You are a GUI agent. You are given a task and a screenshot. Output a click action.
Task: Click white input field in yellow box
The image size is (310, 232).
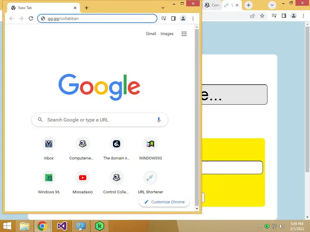[x=232, y=167]
